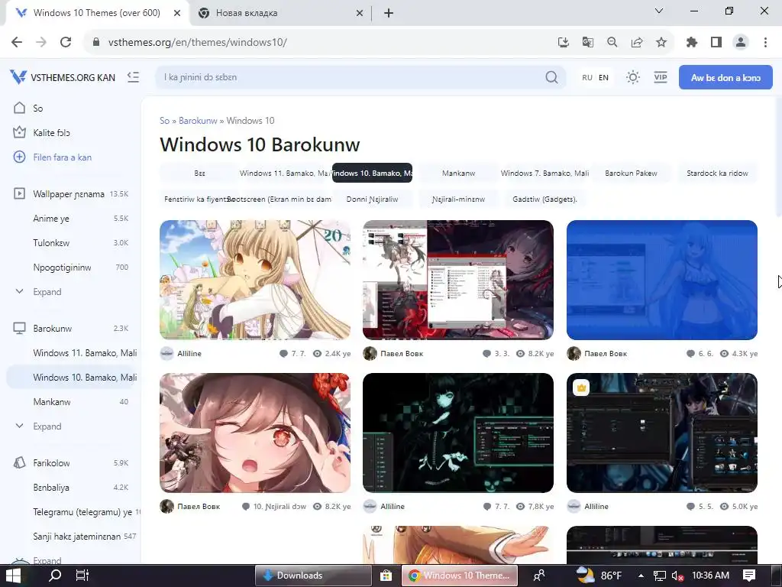Screen dimensions: 782x587
Task: Click the Farikolow icon in sidebar
Action: click(x=19, y=462)
